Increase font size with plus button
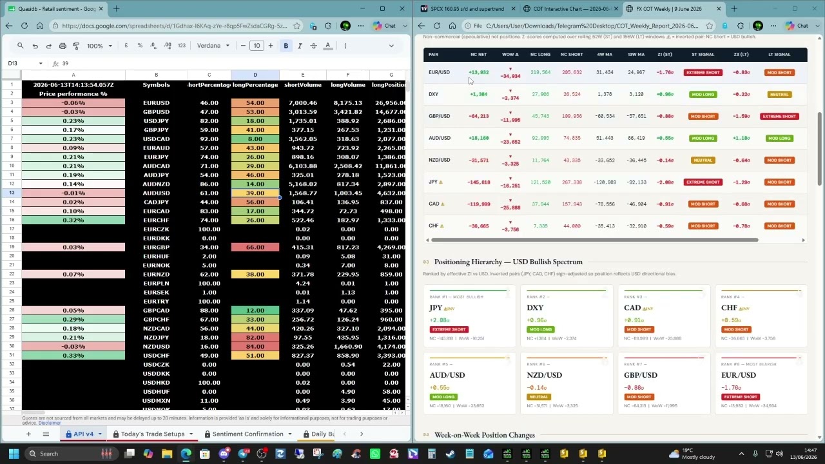This screenshot has height=464, width=825. [270, 46]
